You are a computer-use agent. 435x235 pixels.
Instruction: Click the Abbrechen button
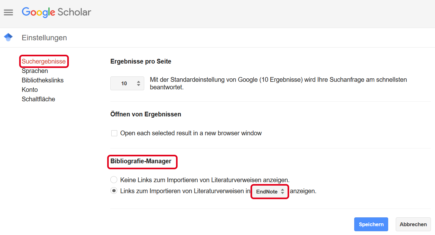pos(413,224)
